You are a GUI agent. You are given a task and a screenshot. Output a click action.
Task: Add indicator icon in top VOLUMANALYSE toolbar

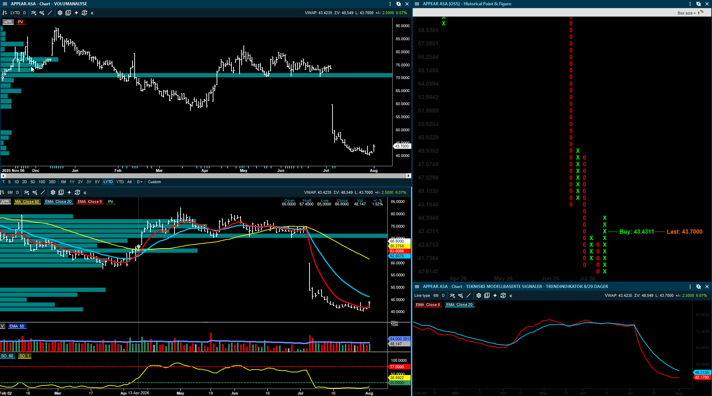coord(34,13)
